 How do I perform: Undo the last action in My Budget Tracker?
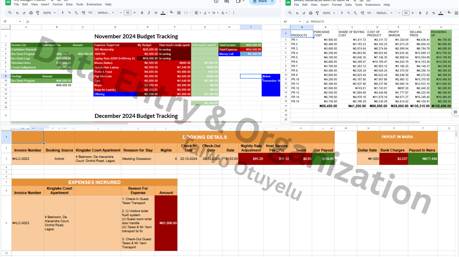point(17,13)
